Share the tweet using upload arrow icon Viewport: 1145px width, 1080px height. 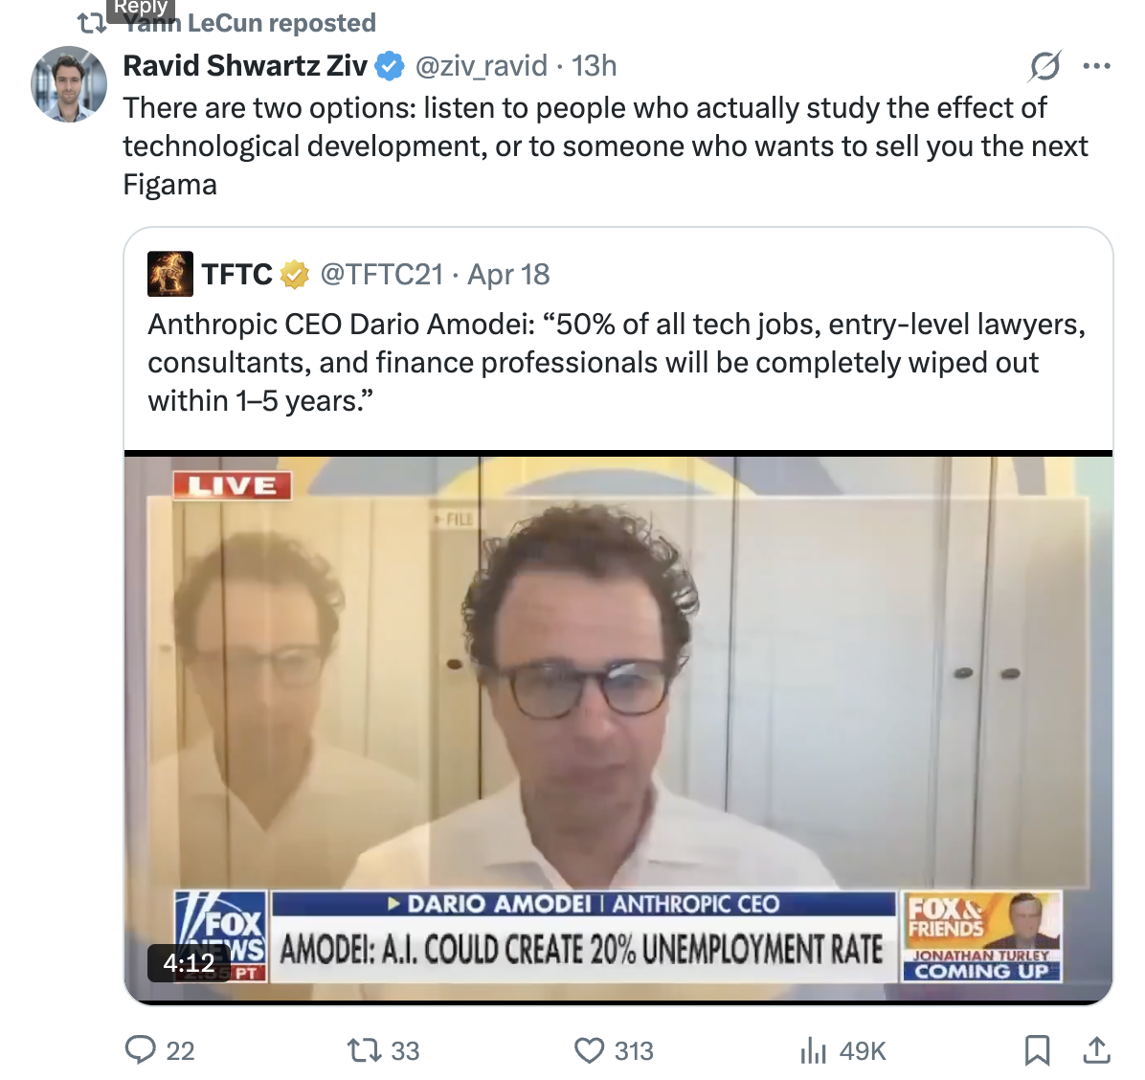[1096, 1049]
